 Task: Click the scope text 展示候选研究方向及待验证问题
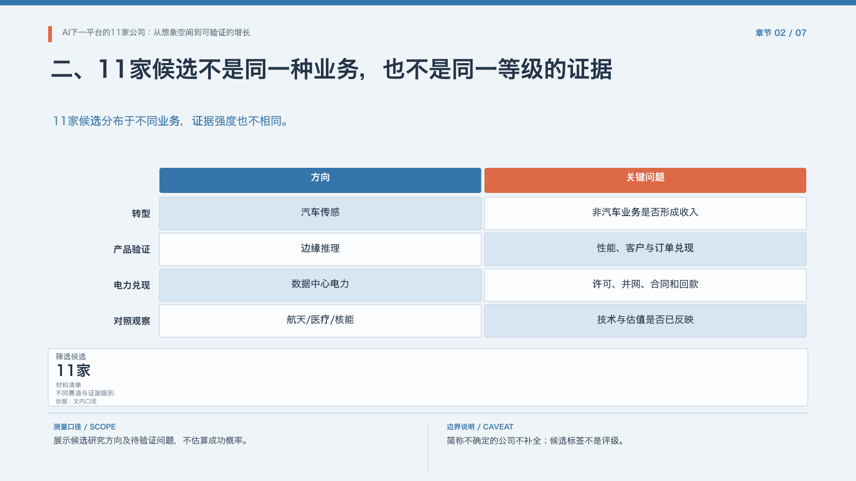(150, 440)
